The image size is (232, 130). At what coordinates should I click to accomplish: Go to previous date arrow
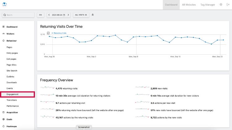(49, 15)
